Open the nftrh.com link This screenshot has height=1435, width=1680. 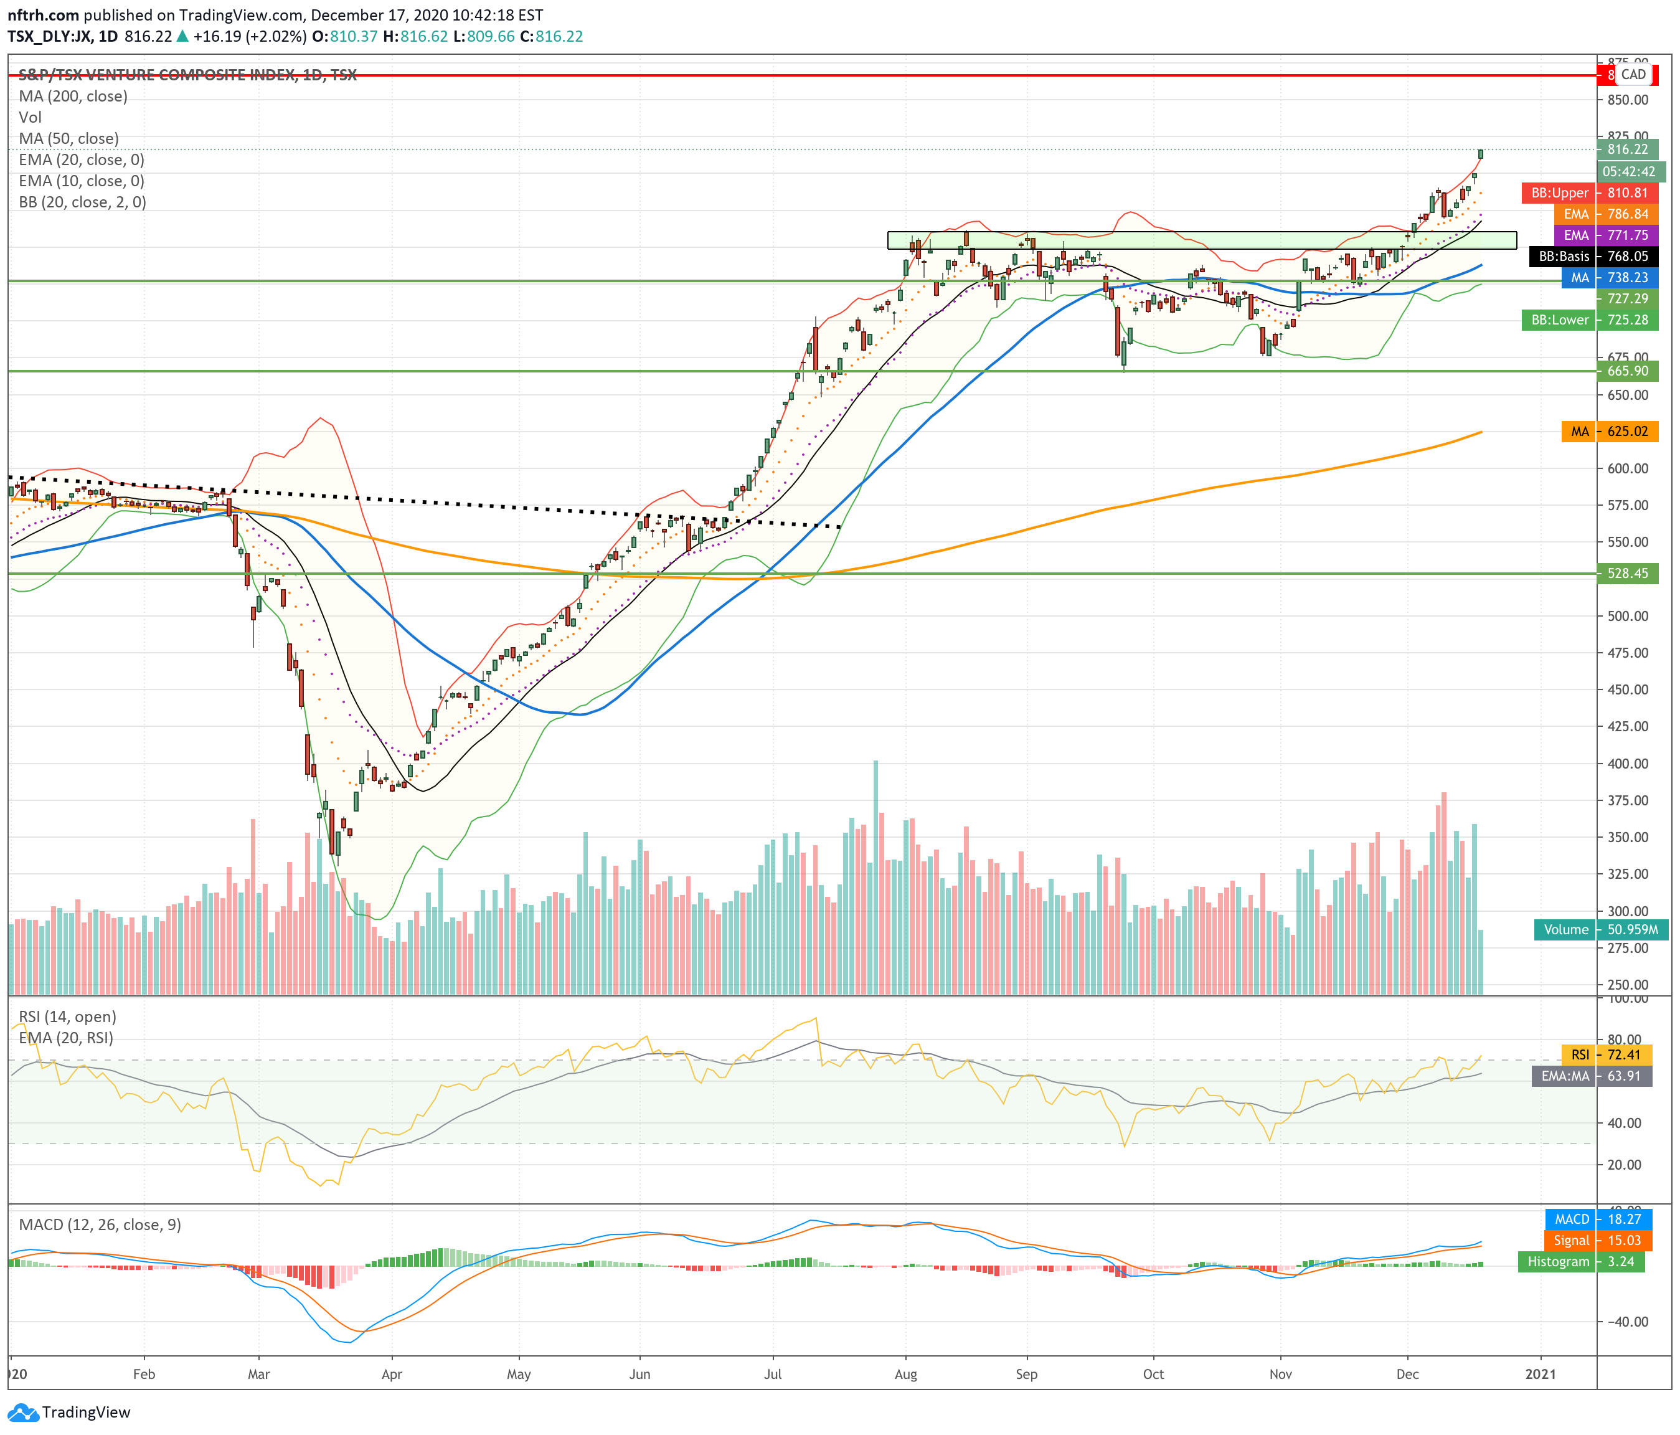pyautogui.click(x=42, y=14)
